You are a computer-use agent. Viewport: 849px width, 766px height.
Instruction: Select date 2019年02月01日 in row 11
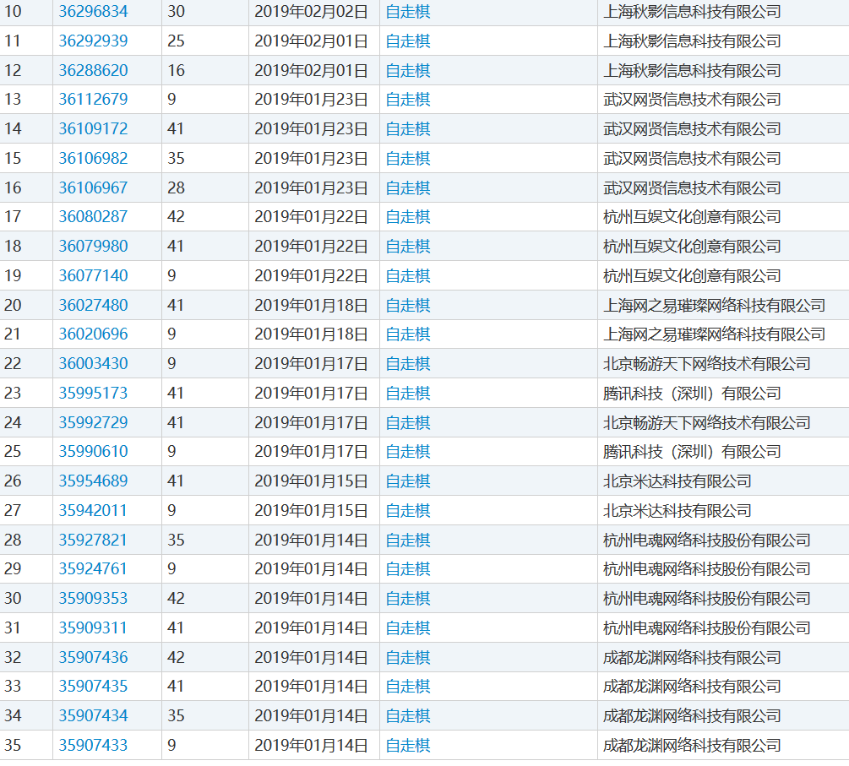point(312,41)
